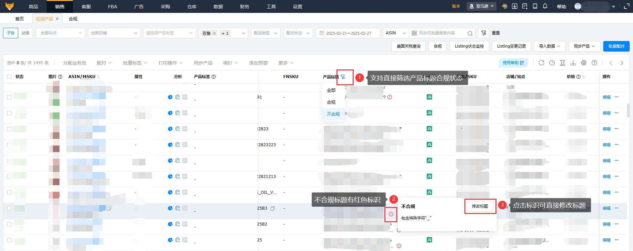The image size is (633, 251).
Task: Switch the view toggle to 父体
Action: (x=25, y=33)
